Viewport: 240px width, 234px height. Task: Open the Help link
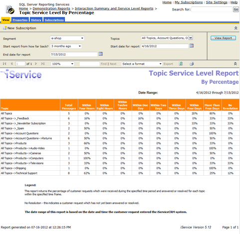click(x=234, y=2)
